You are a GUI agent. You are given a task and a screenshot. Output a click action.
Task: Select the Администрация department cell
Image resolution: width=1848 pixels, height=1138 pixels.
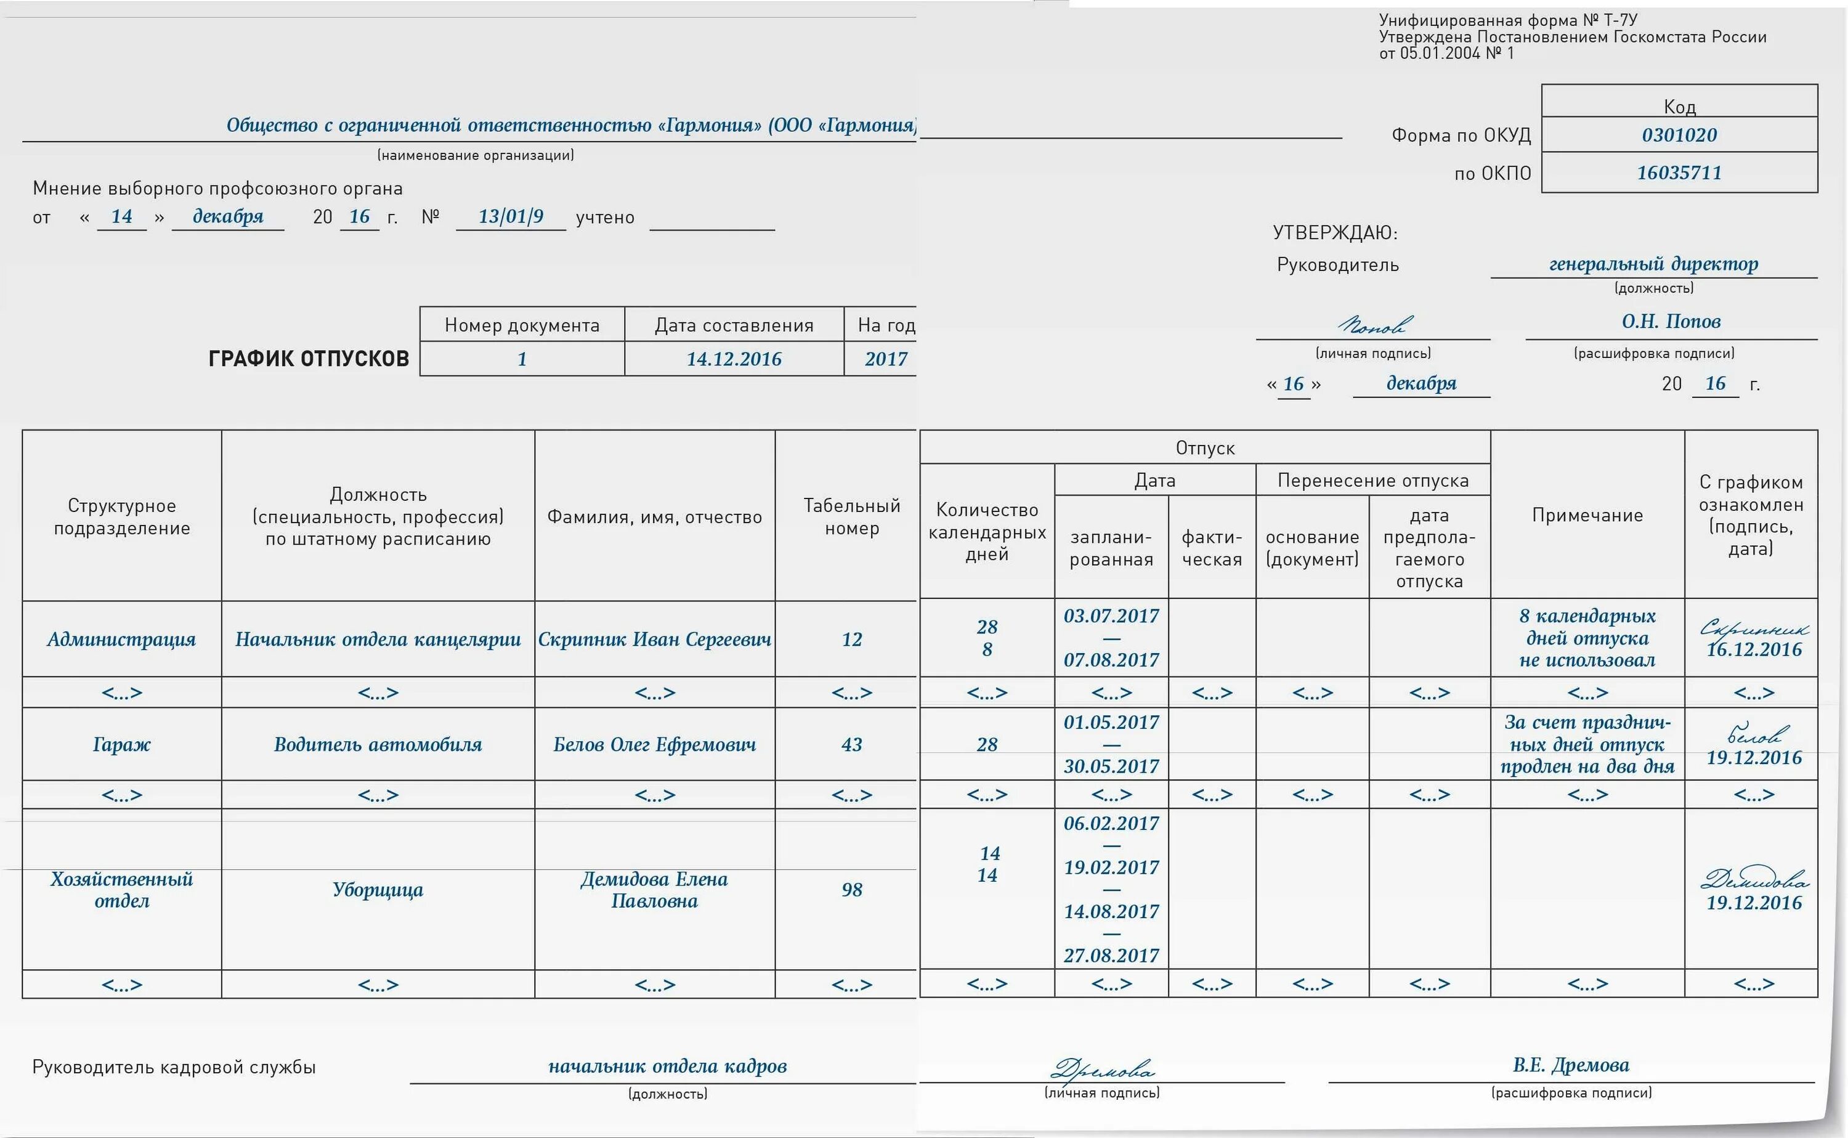(x=121, y=639)
